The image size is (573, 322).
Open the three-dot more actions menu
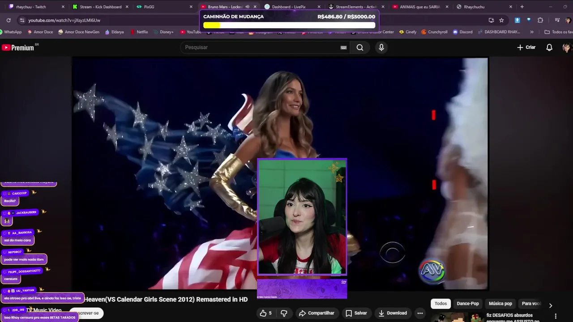[420, 313]
